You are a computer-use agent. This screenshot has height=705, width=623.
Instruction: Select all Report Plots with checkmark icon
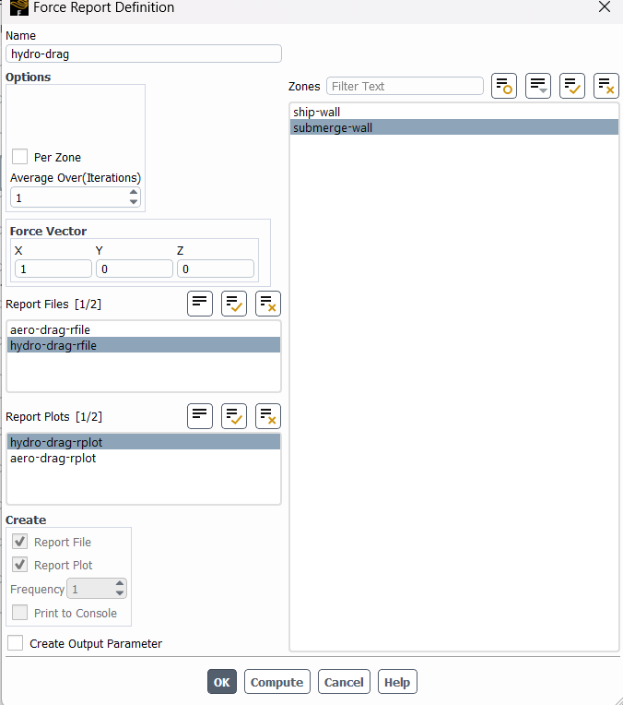(234, 416)
